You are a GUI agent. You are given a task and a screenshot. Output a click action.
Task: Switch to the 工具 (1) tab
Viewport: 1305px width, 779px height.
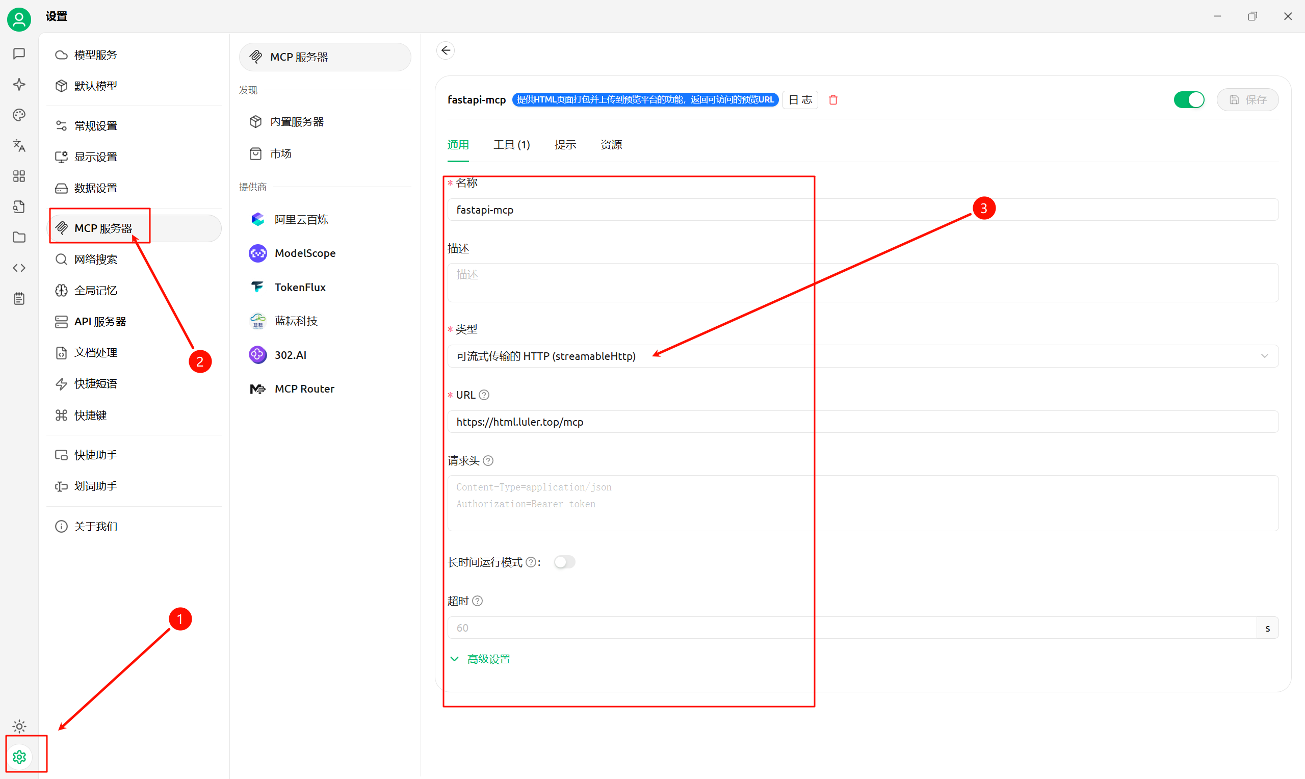point(511,145)
